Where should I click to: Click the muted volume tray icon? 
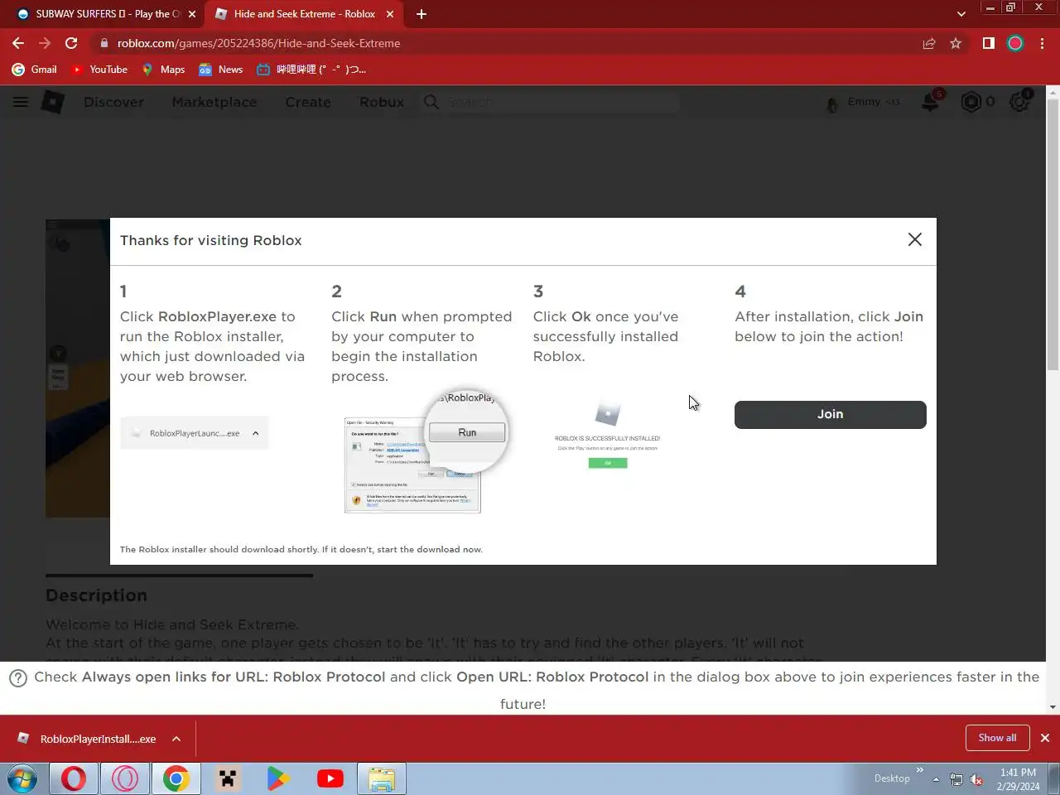[x=977, y=779]
